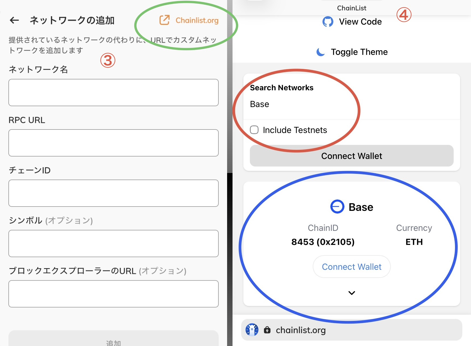Enable the Include Testnets checkbox
Viewport: 471px width, 346px height.
pyautogui.click(x=254, y=130)
